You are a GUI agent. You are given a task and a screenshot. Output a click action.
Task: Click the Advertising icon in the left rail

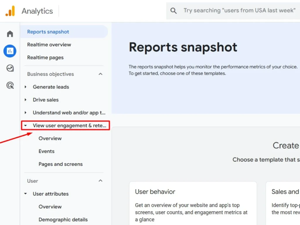tap(10, 85)
